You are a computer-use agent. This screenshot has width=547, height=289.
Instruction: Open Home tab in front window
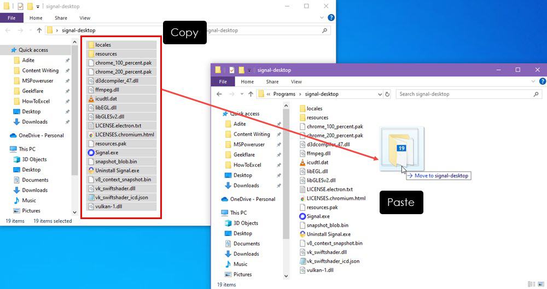[247, 81]
